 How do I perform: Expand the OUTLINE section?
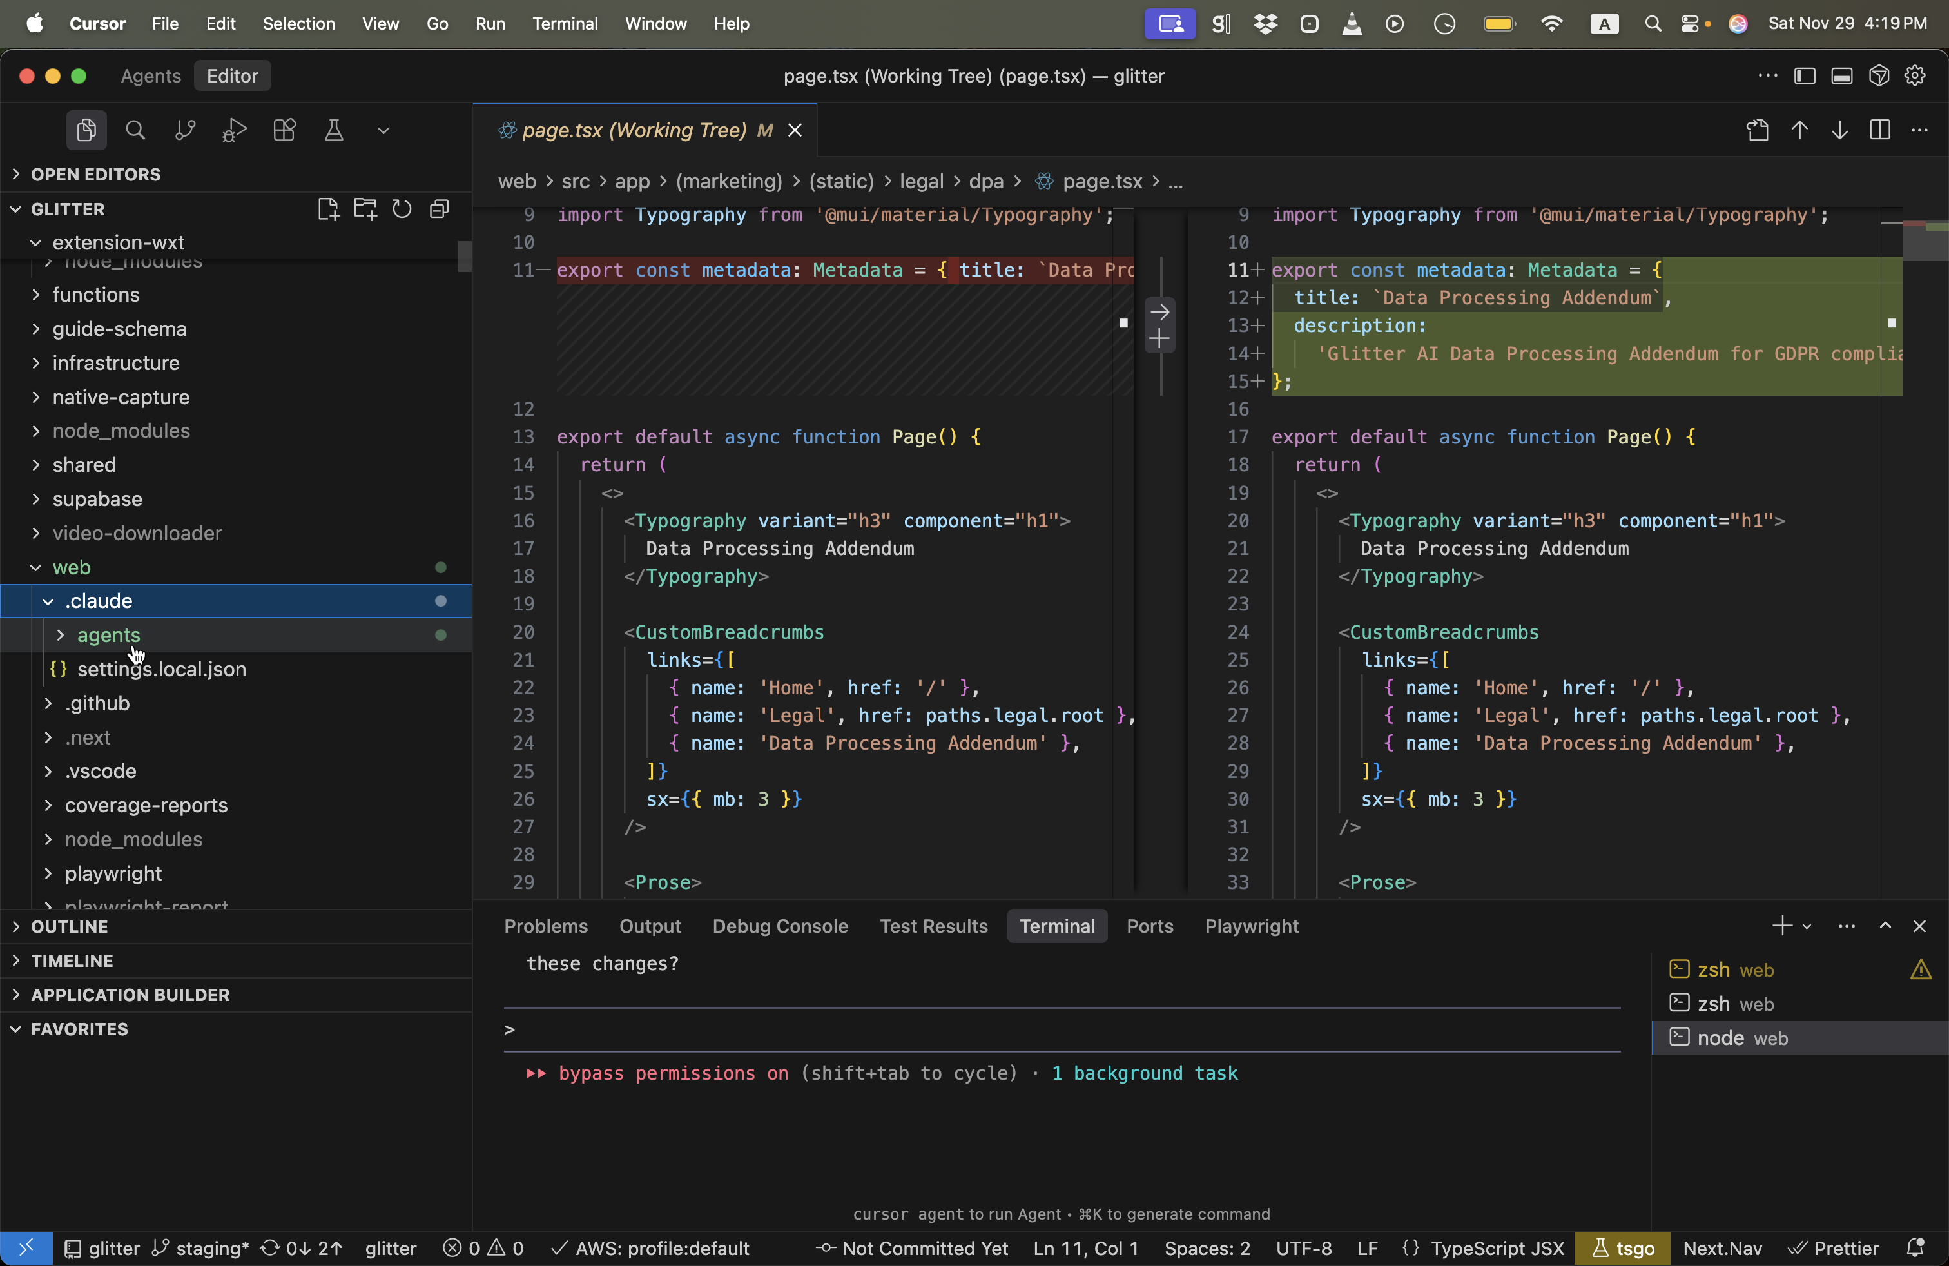pyautogui.click(x=70, y=926)
